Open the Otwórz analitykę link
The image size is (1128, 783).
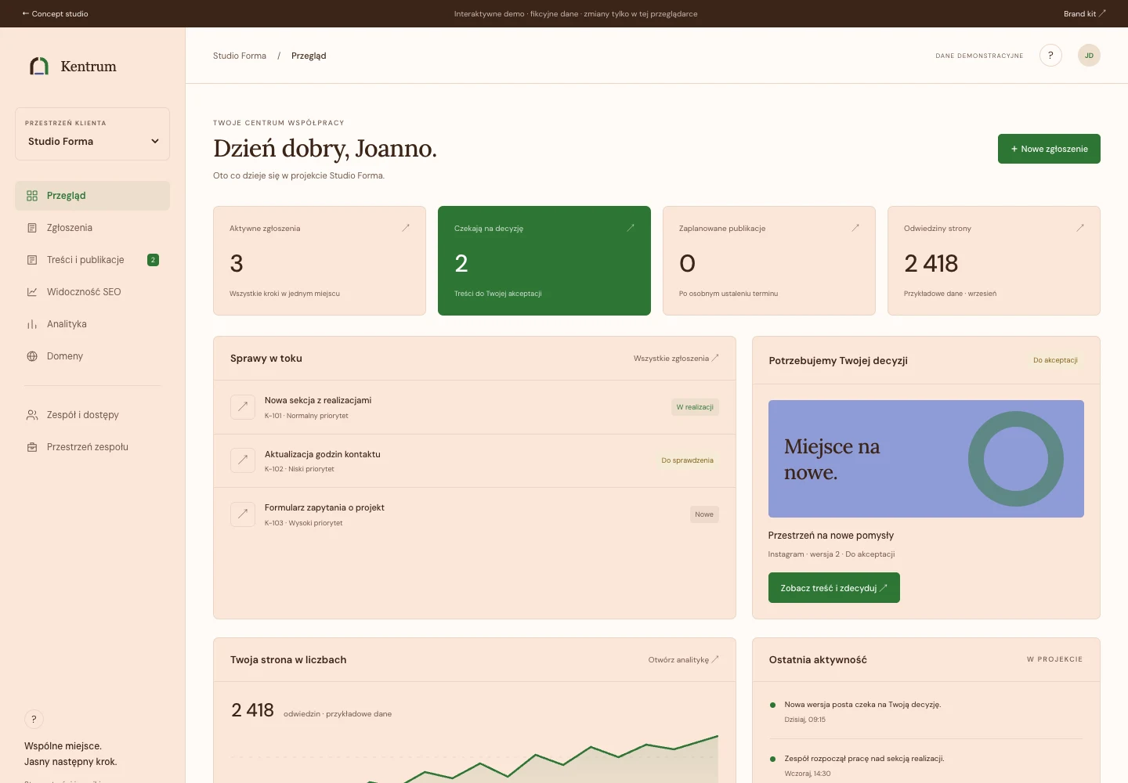pos(683,660)
